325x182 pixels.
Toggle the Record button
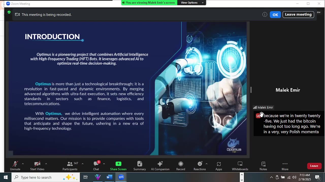181,166
